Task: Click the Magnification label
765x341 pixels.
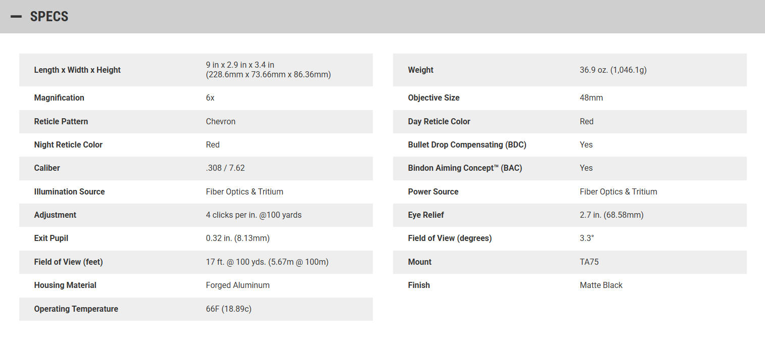Action: pyautogui.click(x=59, y=98)
